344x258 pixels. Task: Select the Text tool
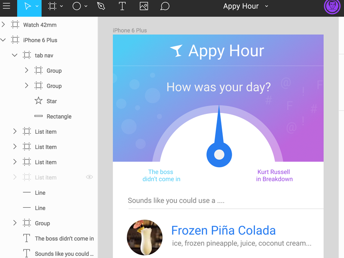(122, 6)
